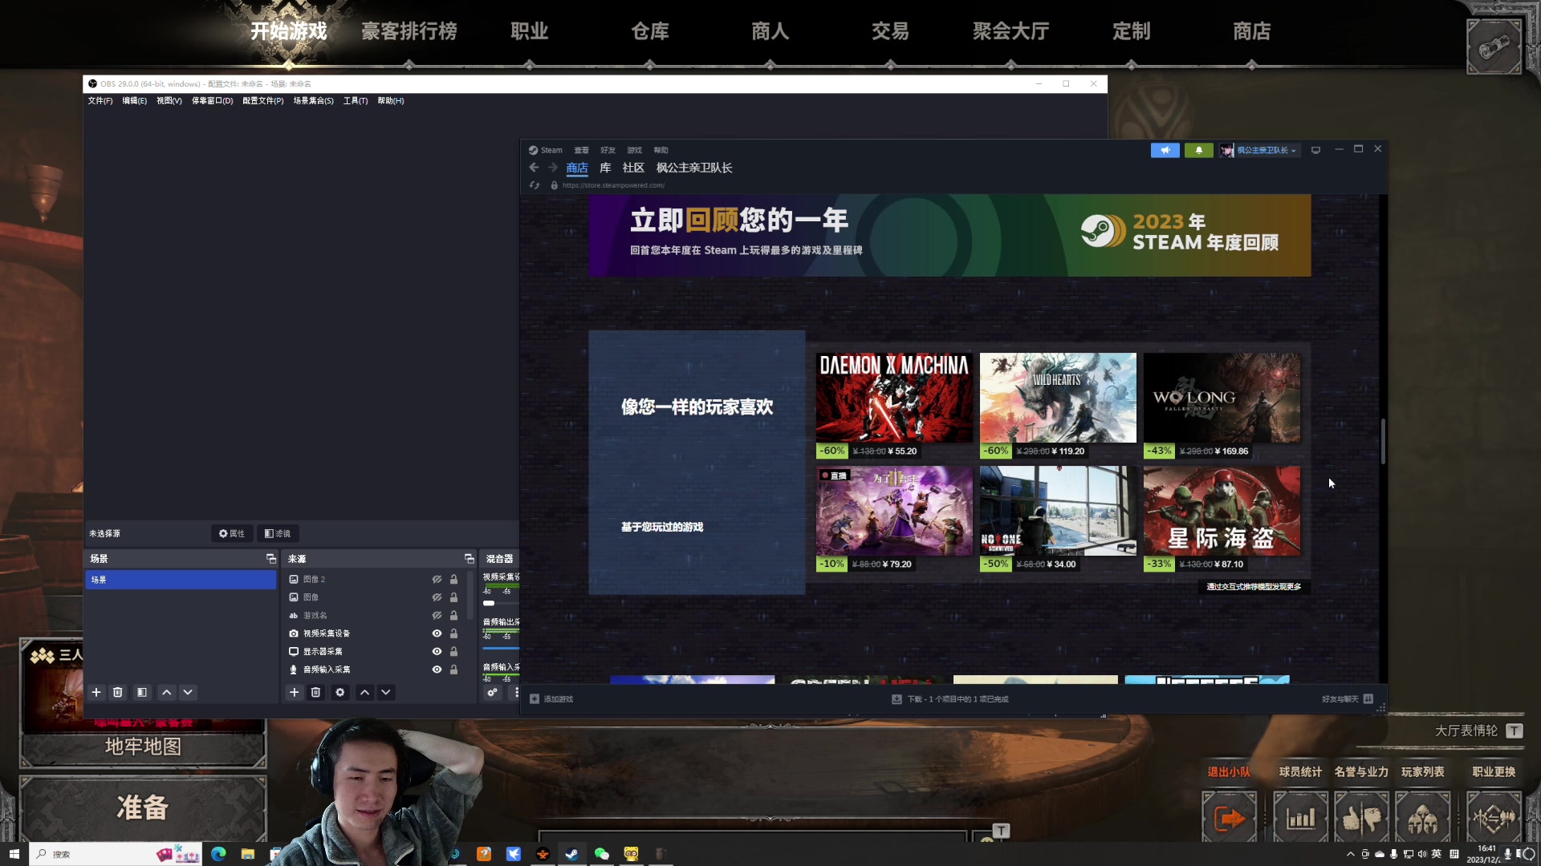This screenshot has height=866, width=1541.
Task: Pop out the Scenes dock panel
Action: click(271, 558)
